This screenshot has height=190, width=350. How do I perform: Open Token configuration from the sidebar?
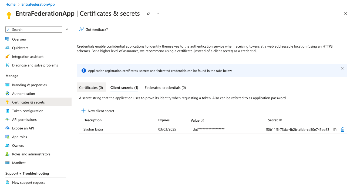click(x=28, y=111)
